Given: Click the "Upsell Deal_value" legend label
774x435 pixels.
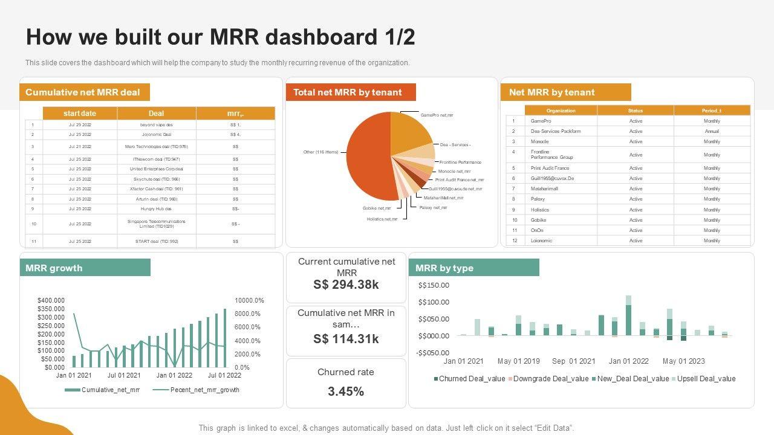Looking at the screenshot, I should click(707, 379).
